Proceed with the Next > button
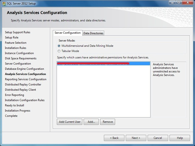Screen dimensions: 195x146 [136, 138]
